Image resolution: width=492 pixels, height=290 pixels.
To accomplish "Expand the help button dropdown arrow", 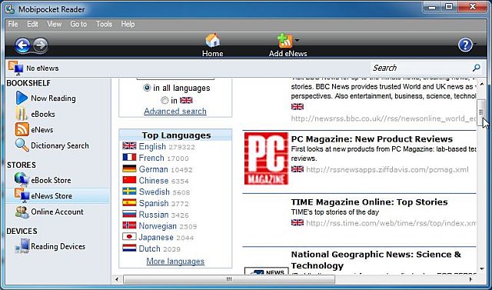I will click(475, 45).
